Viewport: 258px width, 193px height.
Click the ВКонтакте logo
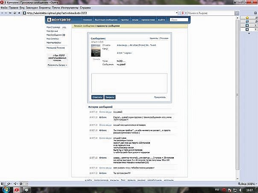click(59, 20)
